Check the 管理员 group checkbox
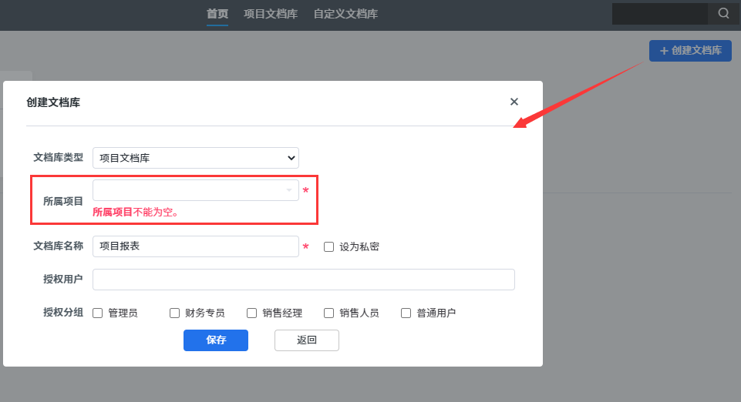 97,313
